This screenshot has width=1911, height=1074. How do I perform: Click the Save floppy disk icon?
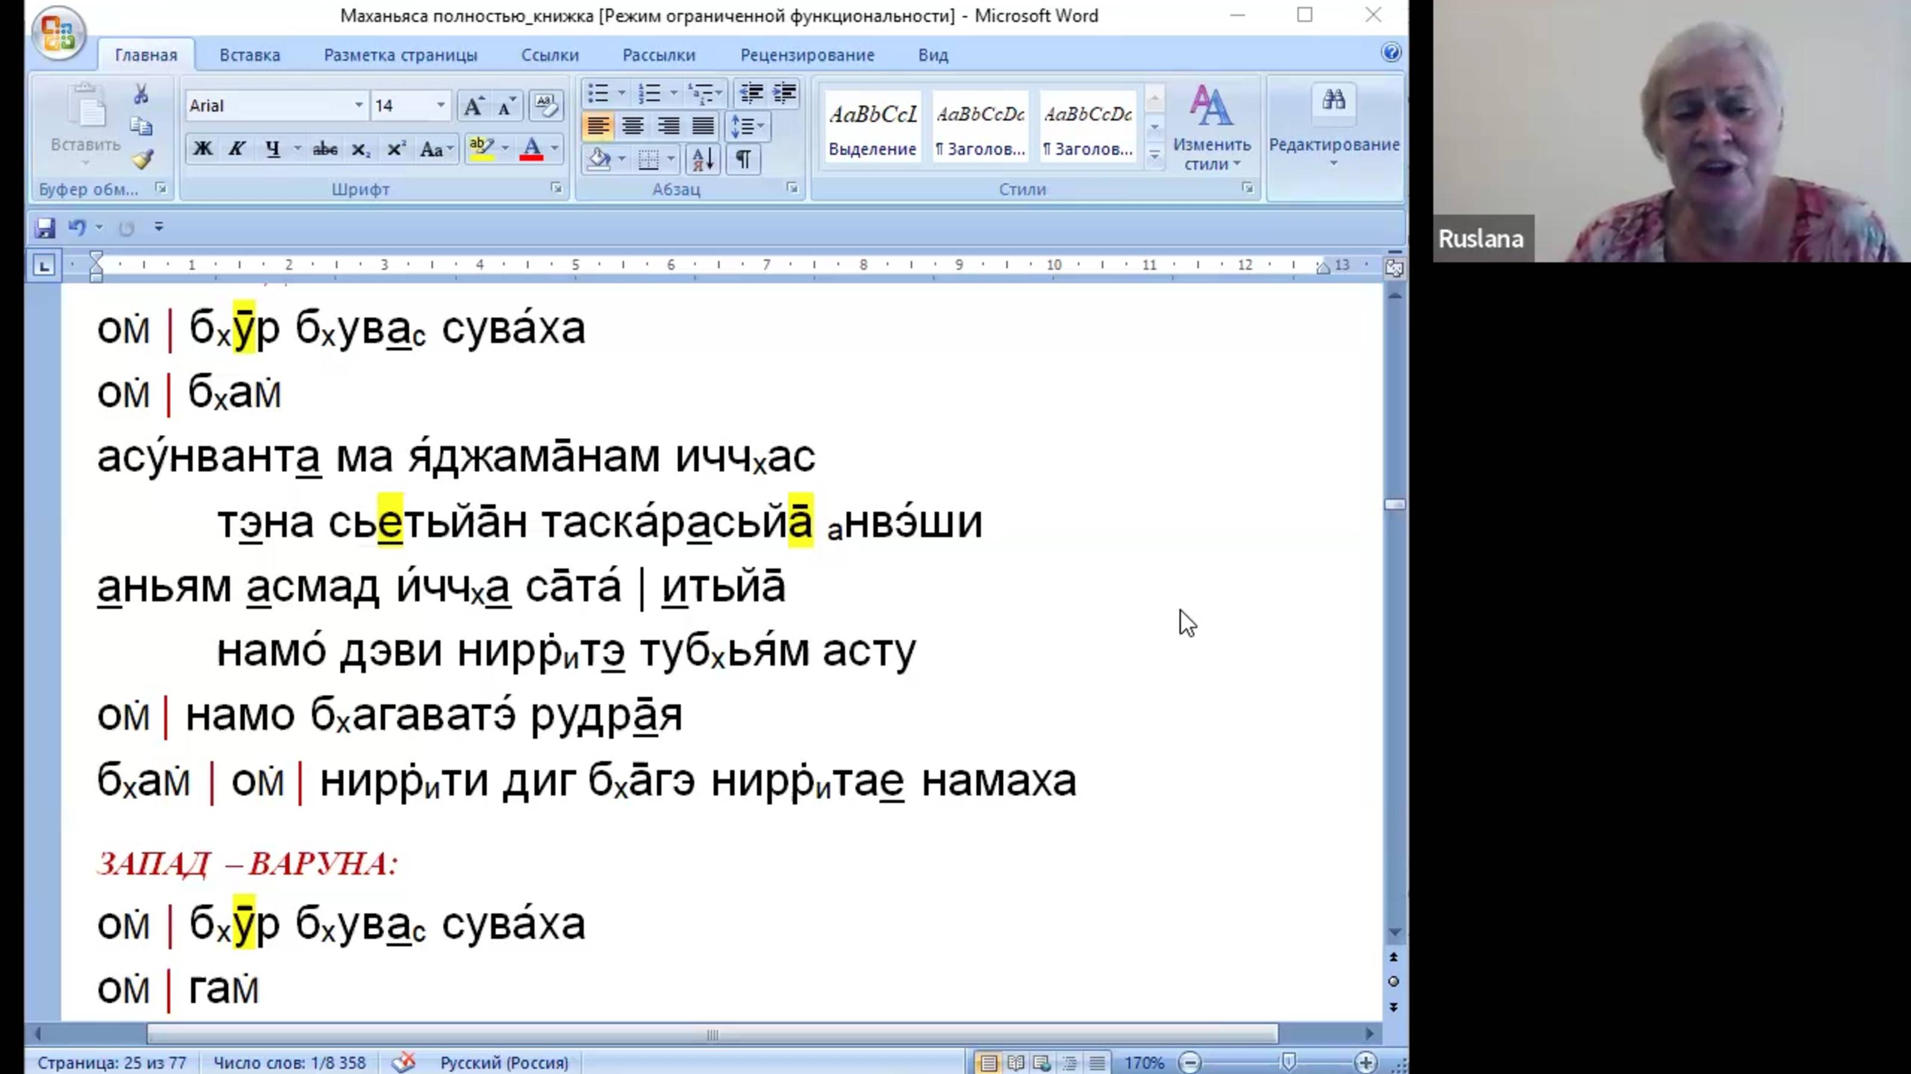(45, 228)
